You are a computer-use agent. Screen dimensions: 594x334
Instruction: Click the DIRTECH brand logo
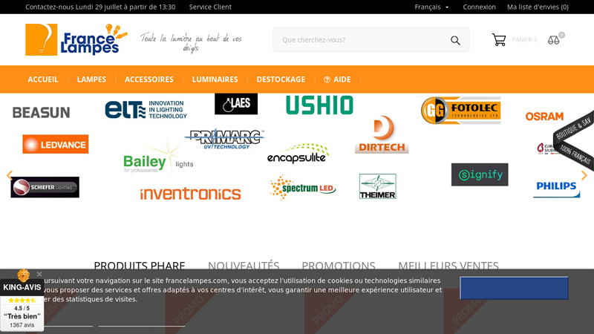[x=382, y=134]
